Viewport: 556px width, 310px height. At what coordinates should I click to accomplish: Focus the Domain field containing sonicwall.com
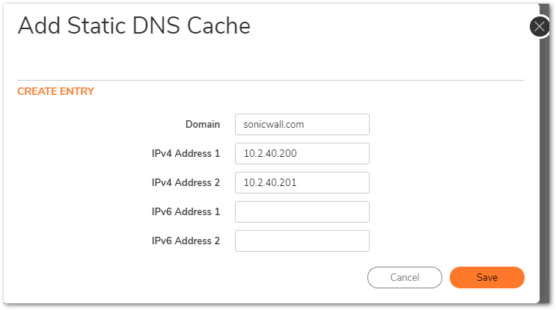pos(302,124)
